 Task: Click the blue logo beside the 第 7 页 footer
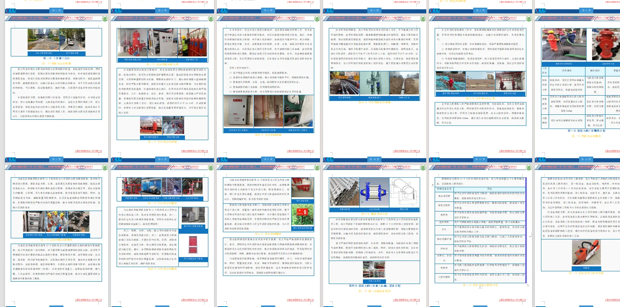click(x=10, y=159)
